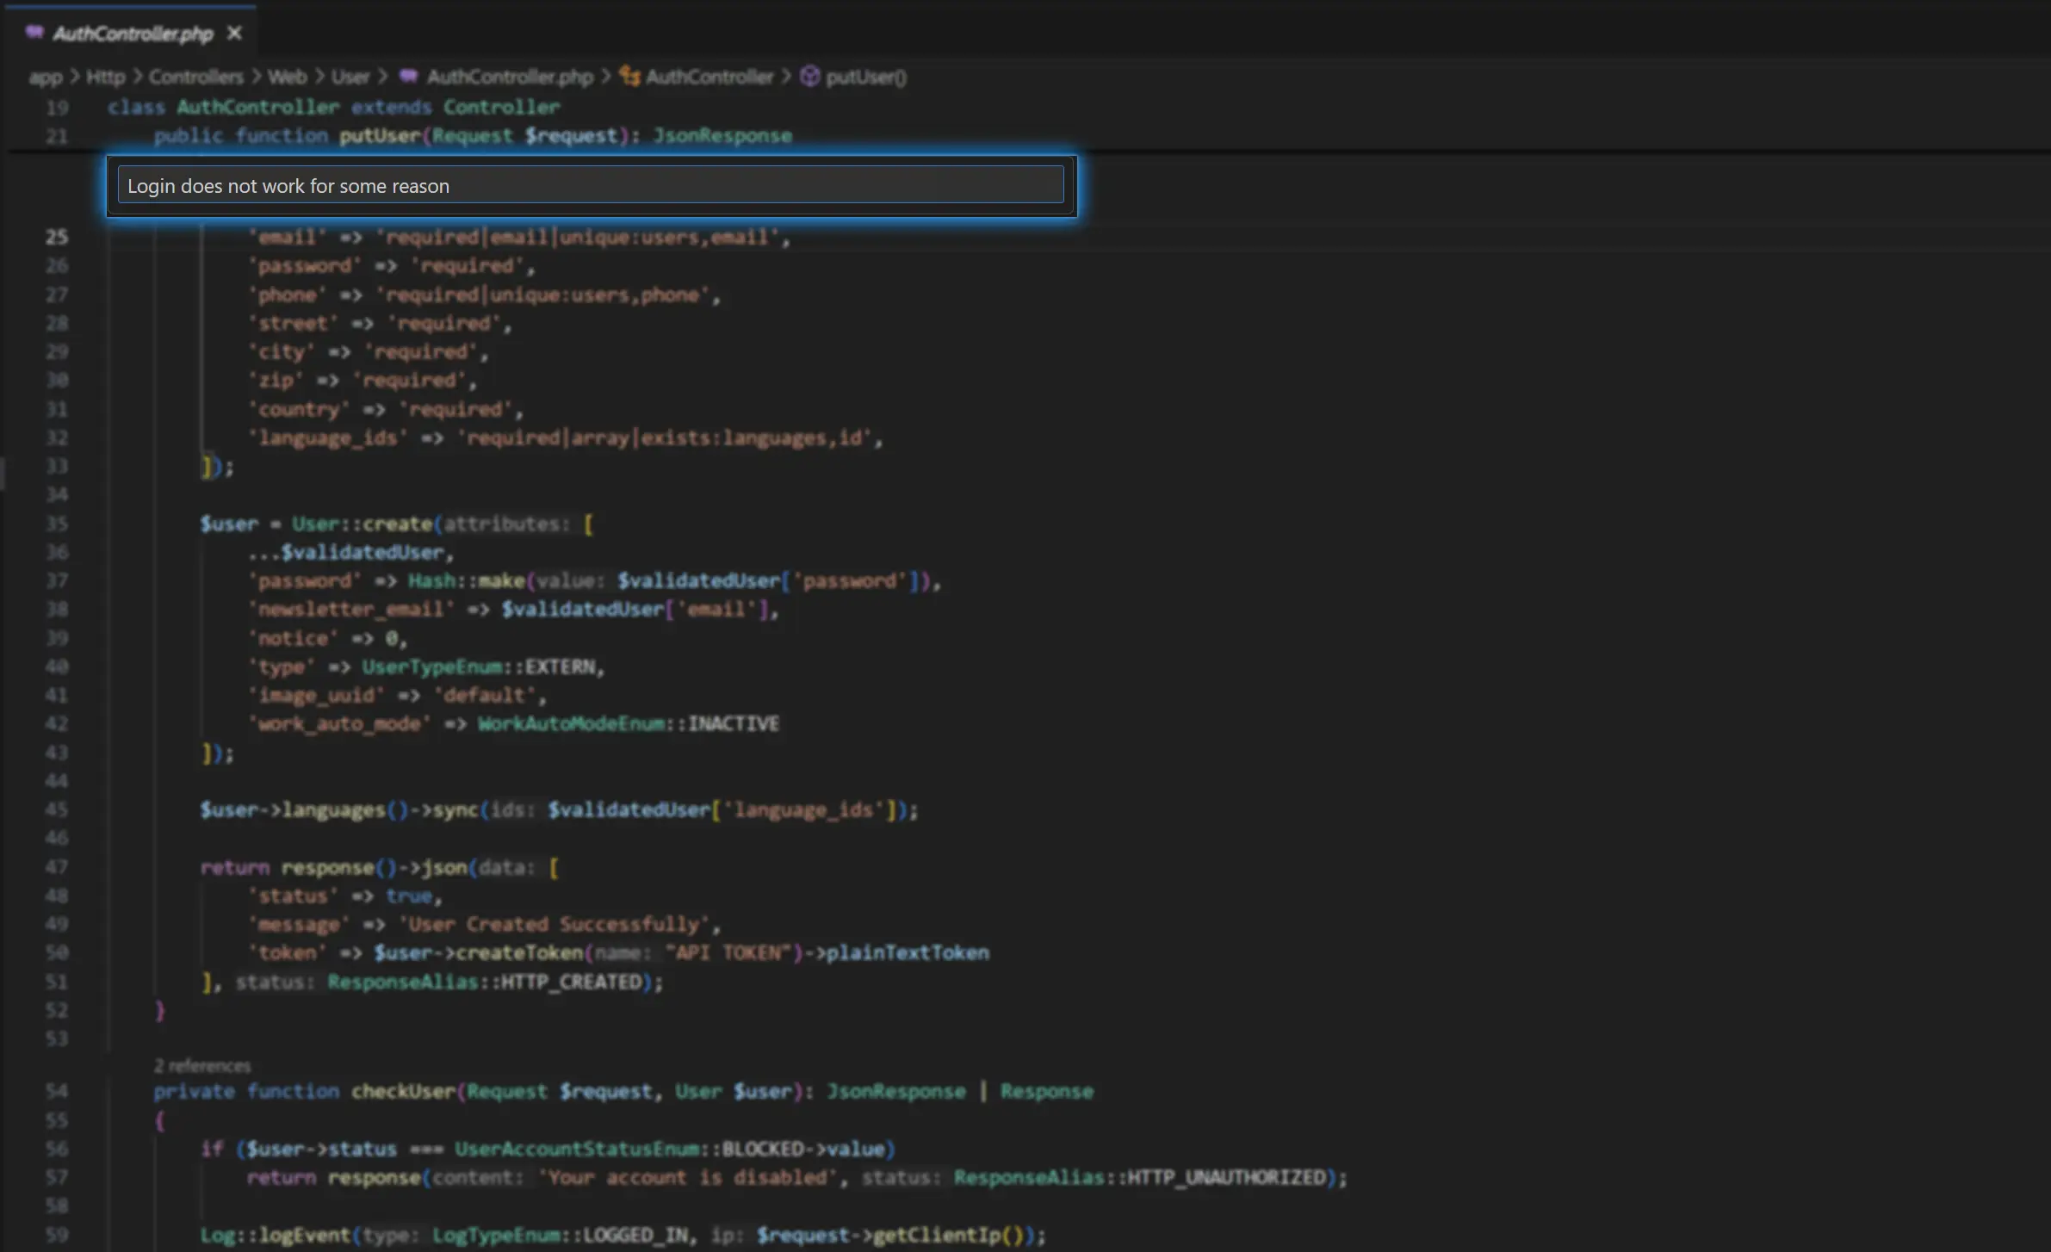
Task: Close the AuthController.php tab
Action: point(234,34)
